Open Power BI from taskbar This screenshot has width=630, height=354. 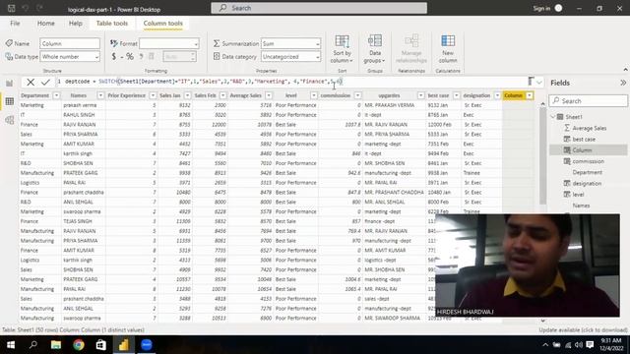[124, 345]
